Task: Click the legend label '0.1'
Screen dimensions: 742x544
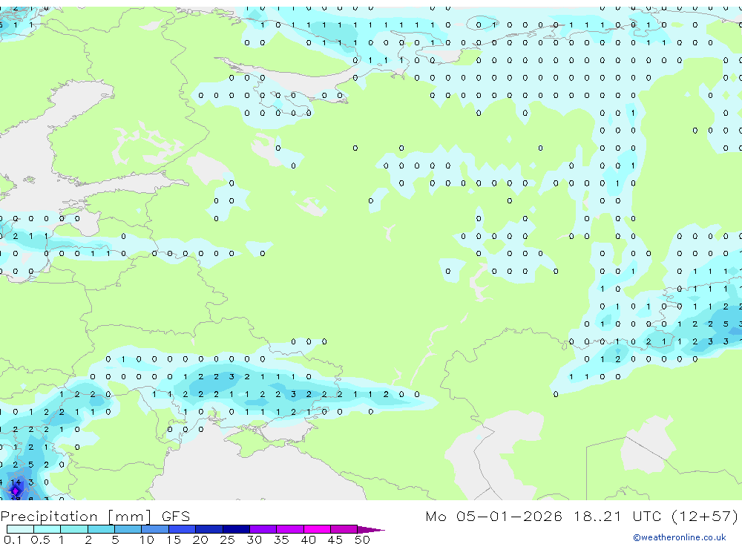Action: tap(13, 540)
